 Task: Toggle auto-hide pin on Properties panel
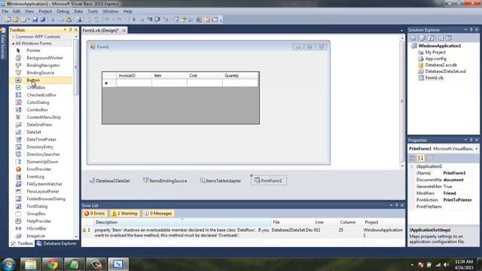pos(471,140)
